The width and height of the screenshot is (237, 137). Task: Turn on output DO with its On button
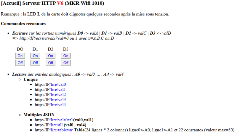tap(20, 56)
